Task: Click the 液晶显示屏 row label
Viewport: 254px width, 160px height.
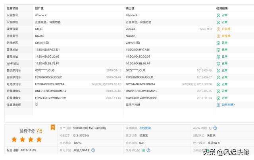Action: (x=14, y=105)
